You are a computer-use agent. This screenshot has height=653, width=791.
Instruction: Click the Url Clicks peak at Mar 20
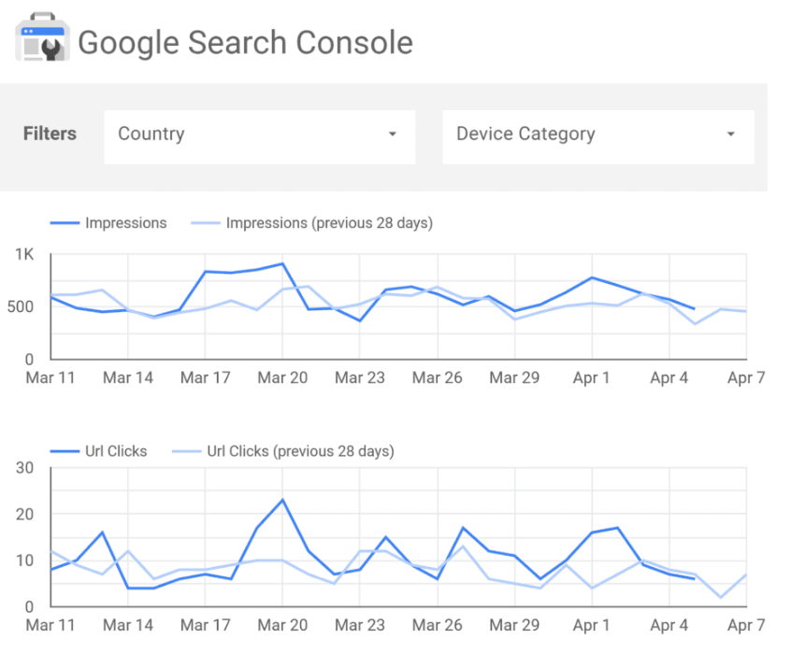pyautogui.click(x=282, y=499)
